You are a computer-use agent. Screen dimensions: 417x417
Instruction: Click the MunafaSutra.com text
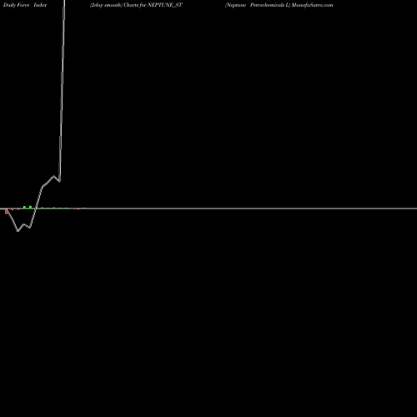pyautogui.click(x=312, y=5)
